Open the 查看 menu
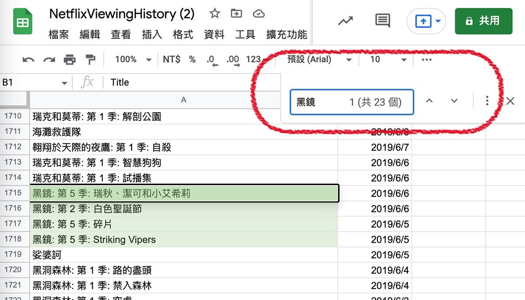Viewport: 525px width, 300px height. coord(121,34)
